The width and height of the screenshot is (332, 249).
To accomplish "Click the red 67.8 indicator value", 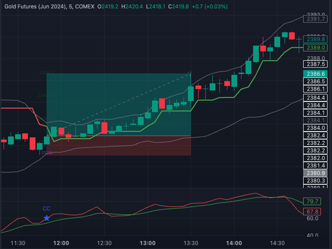I will click(312, 212).
